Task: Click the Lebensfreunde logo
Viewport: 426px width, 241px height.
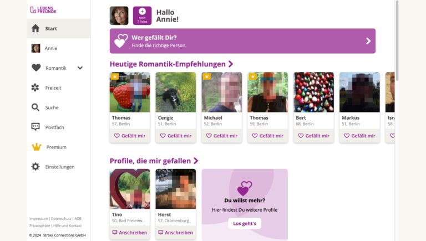Action: coord(43,10)
